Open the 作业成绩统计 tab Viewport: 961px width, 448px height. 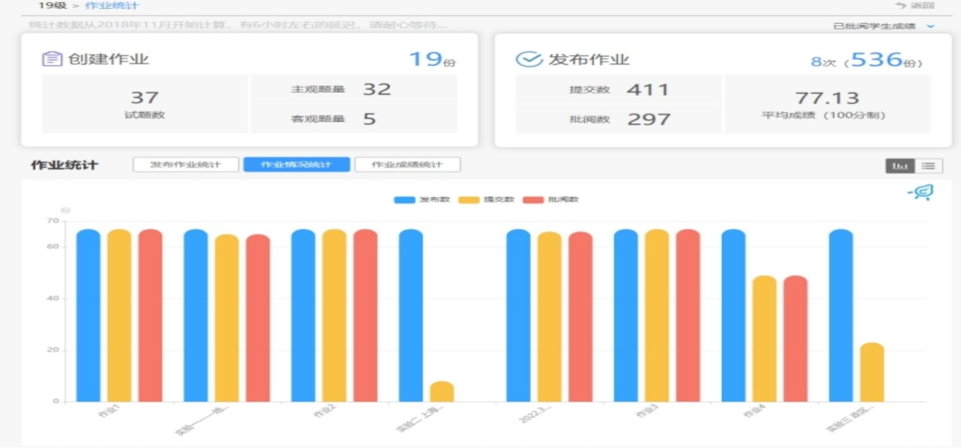point(407,164)
